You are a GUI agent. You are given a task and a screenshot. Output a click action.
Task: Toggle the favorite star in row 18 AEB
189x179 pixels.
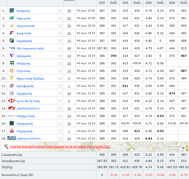tap(60, 139)
